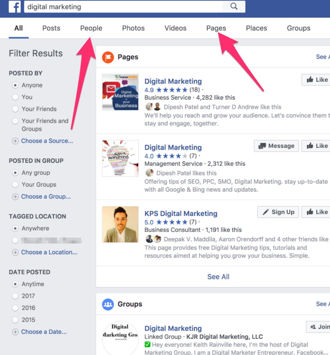Filter results by year 2016

(15, 308)
